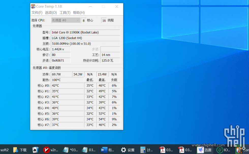The width and height of the screenshot is (249, 154).
Task: Open the Solitaire cards app in the taskbar
Action: 35,150
